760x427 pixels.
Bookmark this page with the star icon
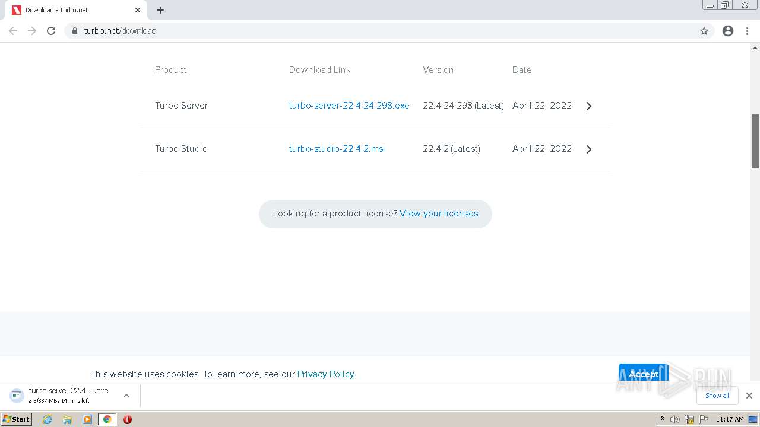704,31
